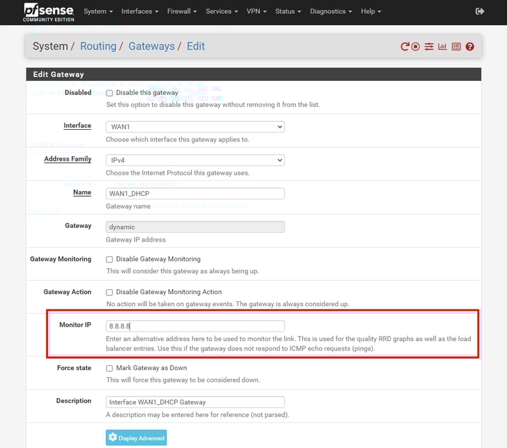Toggle Disable Gateway Monitoring Action checkbox
This screenshot has height=448, width=507.
tap(110, 292)
